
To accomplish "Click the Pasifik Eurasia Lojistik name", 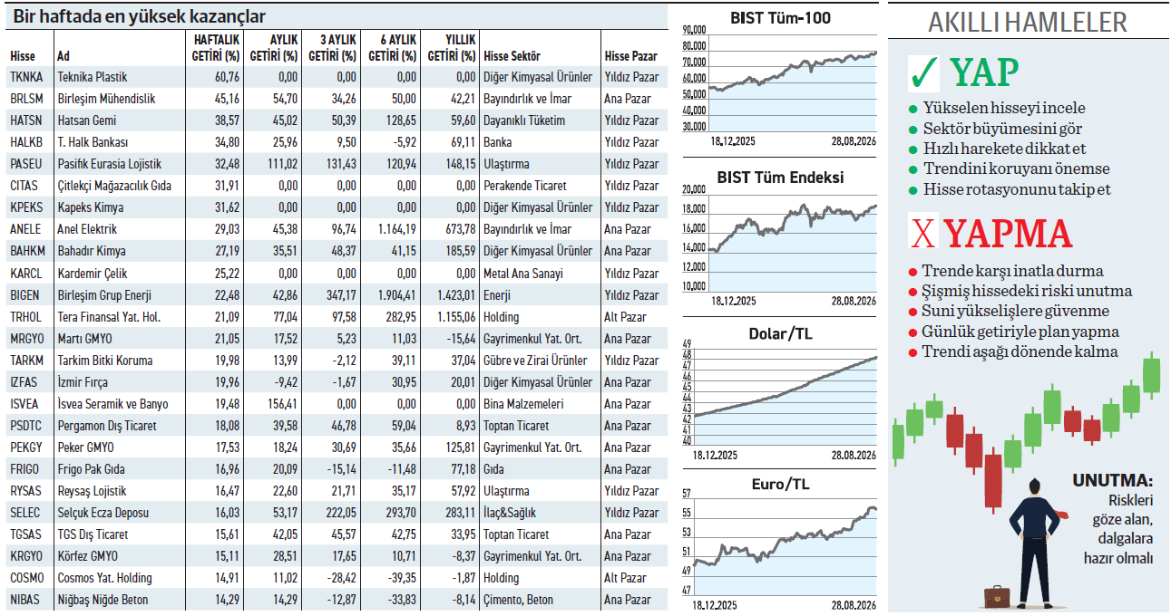I will point(110,164).
